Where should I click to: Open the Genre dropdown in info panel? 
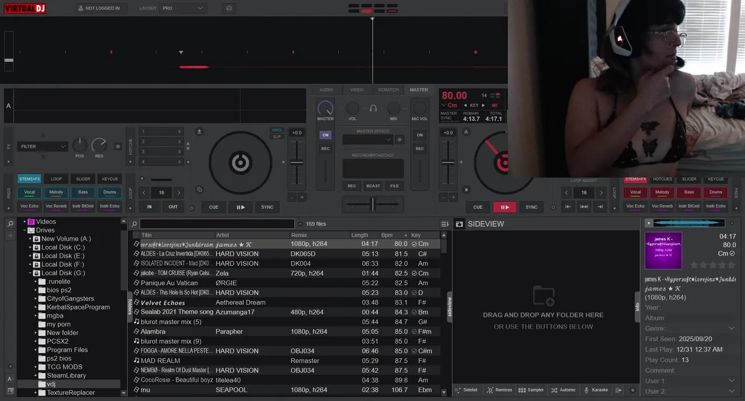[732, 328]
